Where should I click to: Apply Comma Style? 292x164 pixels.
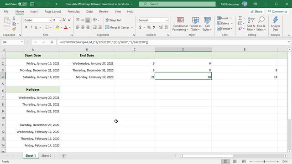[154, 27]
